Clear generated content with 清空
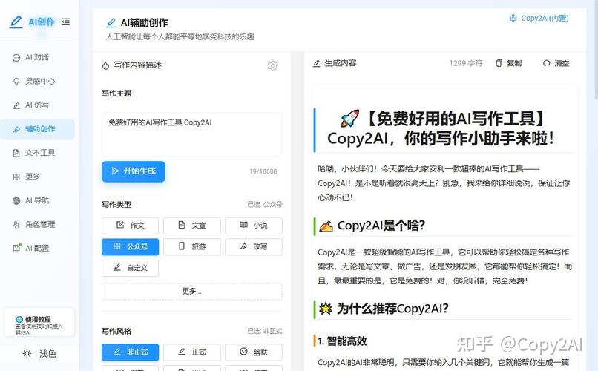Viewport: 598px width, 371px height. [556, 63]
